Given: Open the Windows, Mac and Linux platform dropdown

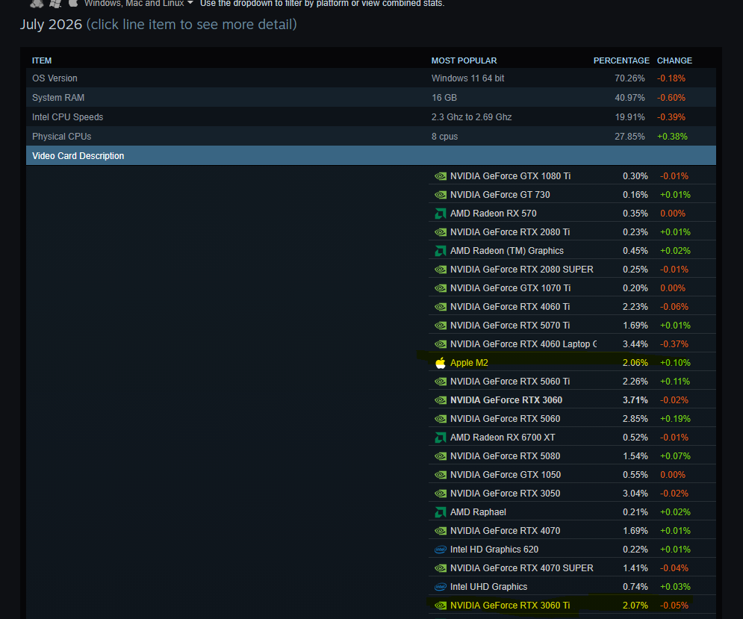Looking at the screenshot, I should click(x=138, y=3).
